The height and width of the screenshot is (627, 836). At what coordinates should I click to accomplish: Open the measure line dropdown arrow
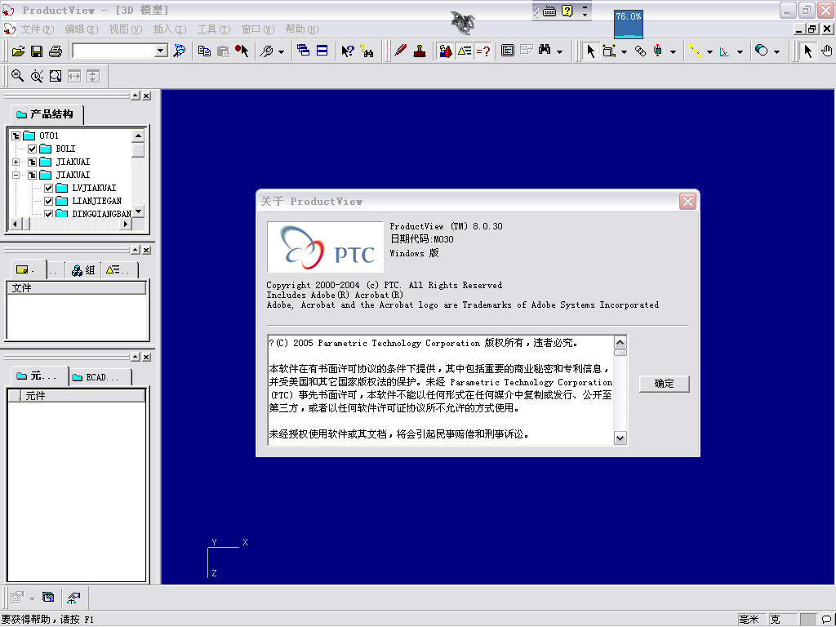[x=709, y=51]
